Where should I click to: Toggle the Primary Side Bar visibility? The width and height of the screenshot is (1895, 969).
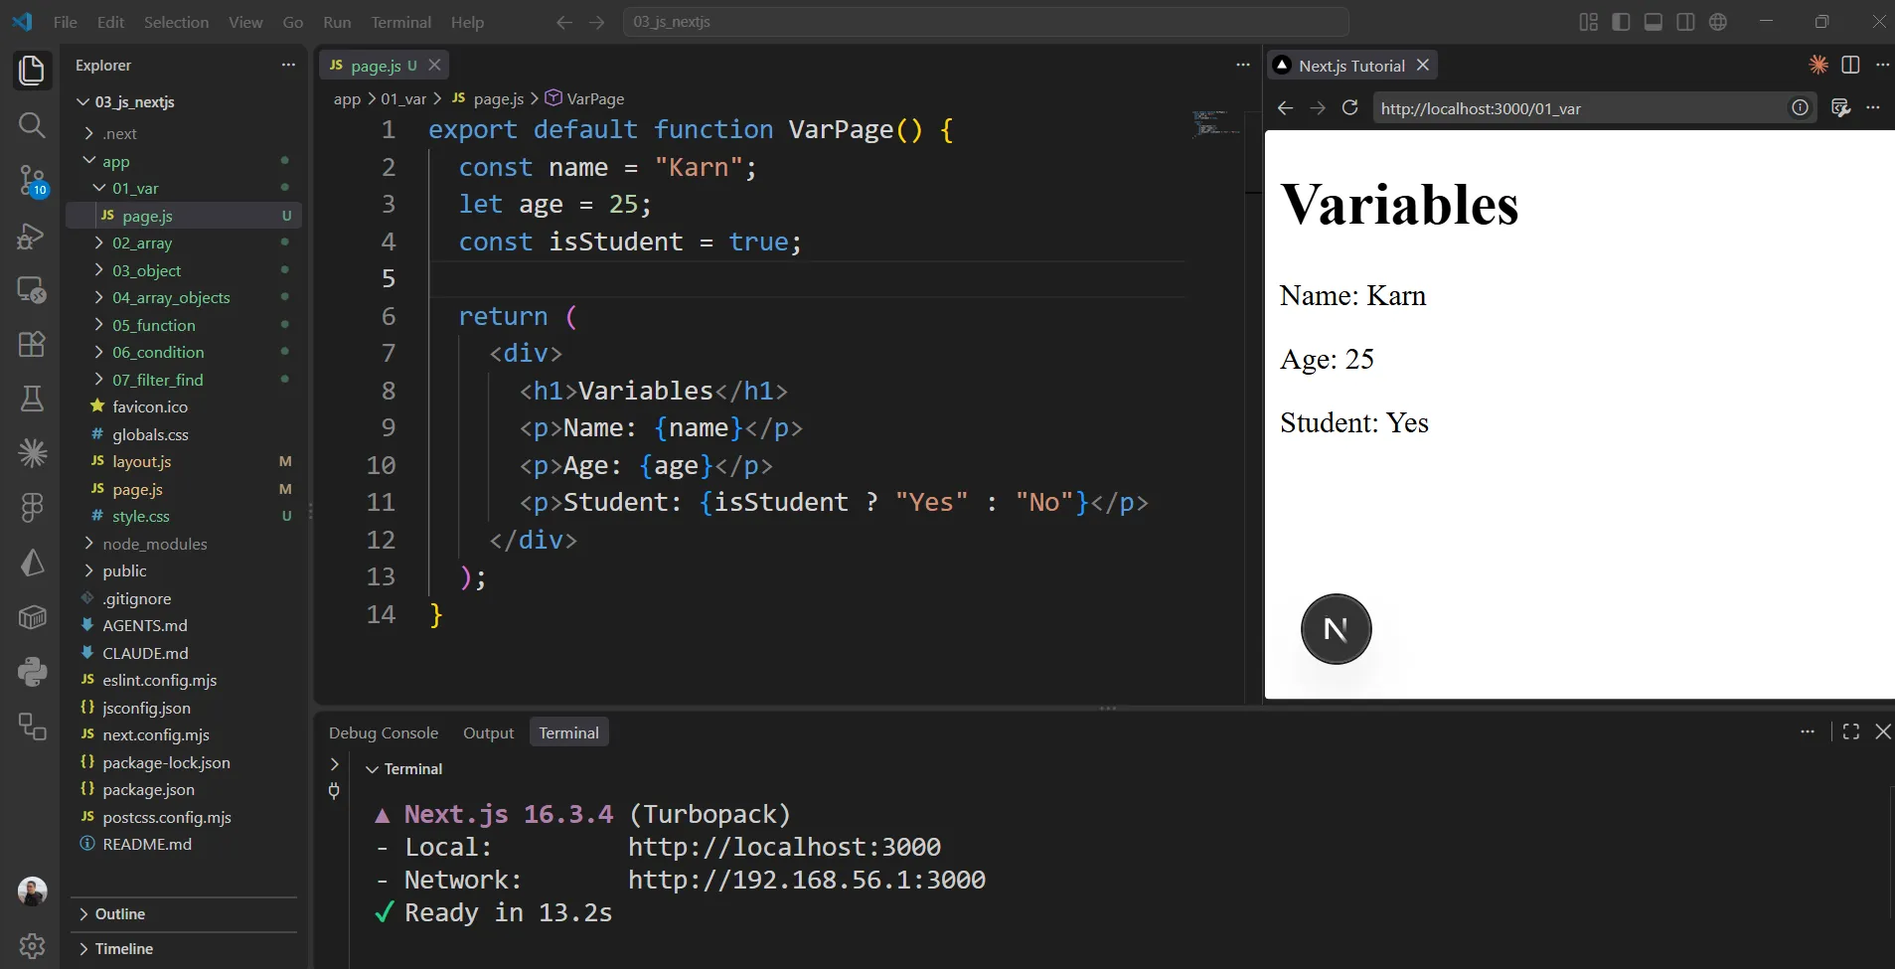(x=1621, y=22)
